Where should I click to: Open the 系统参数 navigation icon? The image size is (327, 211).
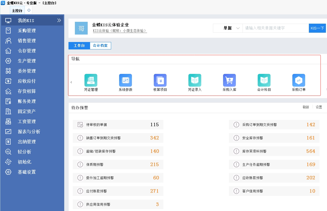click(x=126, y=80)
